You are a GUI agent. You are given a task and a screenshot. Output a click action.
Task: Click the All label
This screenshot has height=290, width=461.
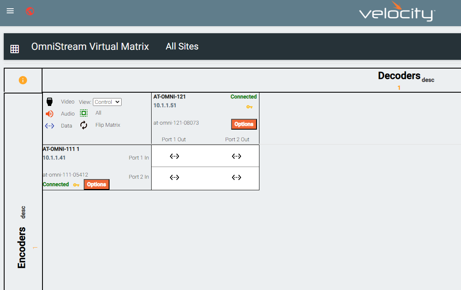(98, 113)
